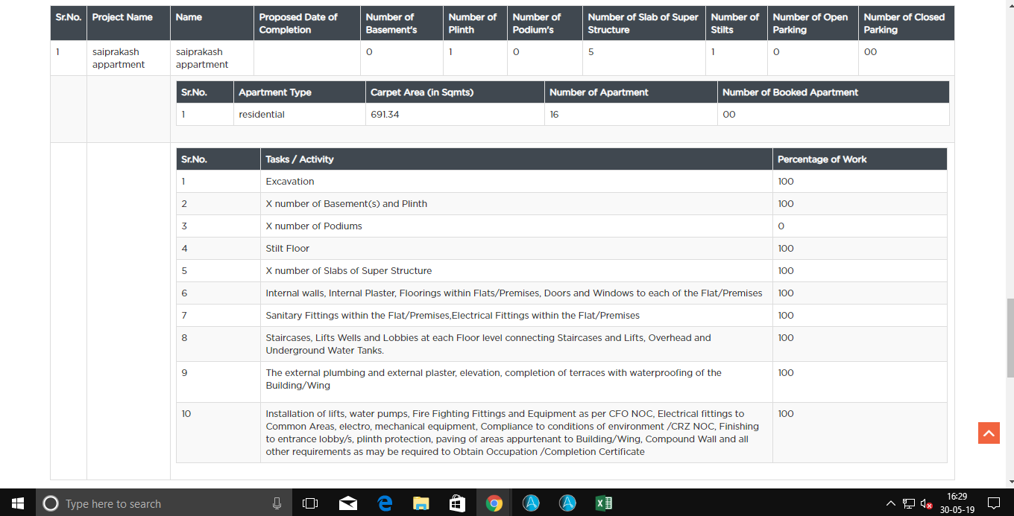Click the orange scroll-to-top arrow button

[989, 433]
